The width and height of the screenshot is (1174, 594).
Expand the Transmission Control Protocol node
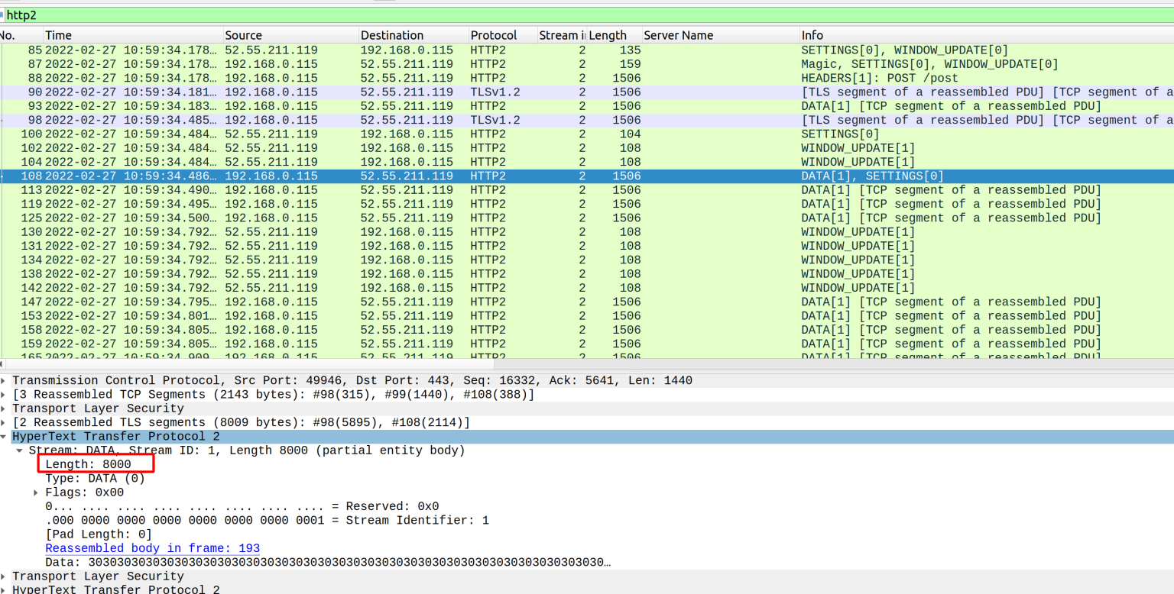point(6,379)
